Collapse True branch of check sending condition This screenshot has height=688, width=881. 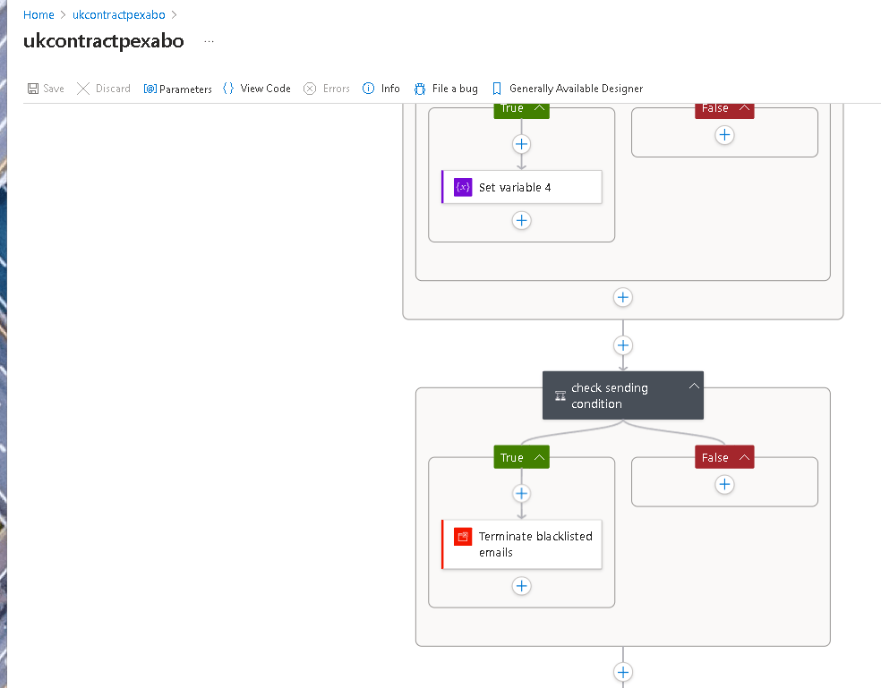tap(539, 457)
